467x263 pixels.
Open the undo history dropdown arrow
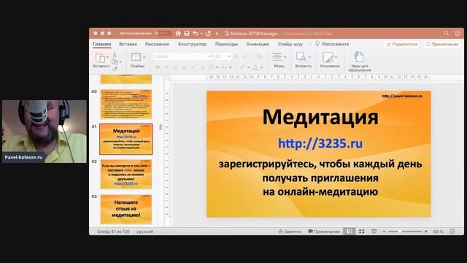point(201,34)
